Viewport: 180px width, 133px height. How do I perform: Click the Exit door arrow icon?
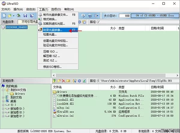96,16
